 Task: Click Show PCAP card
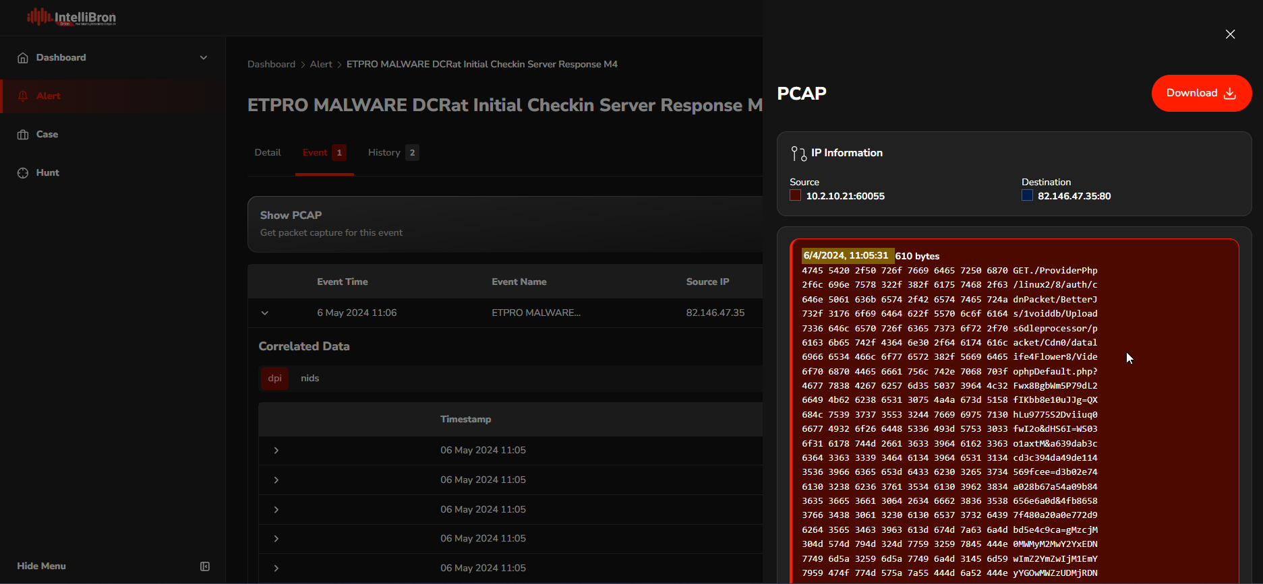pos(505,224)
